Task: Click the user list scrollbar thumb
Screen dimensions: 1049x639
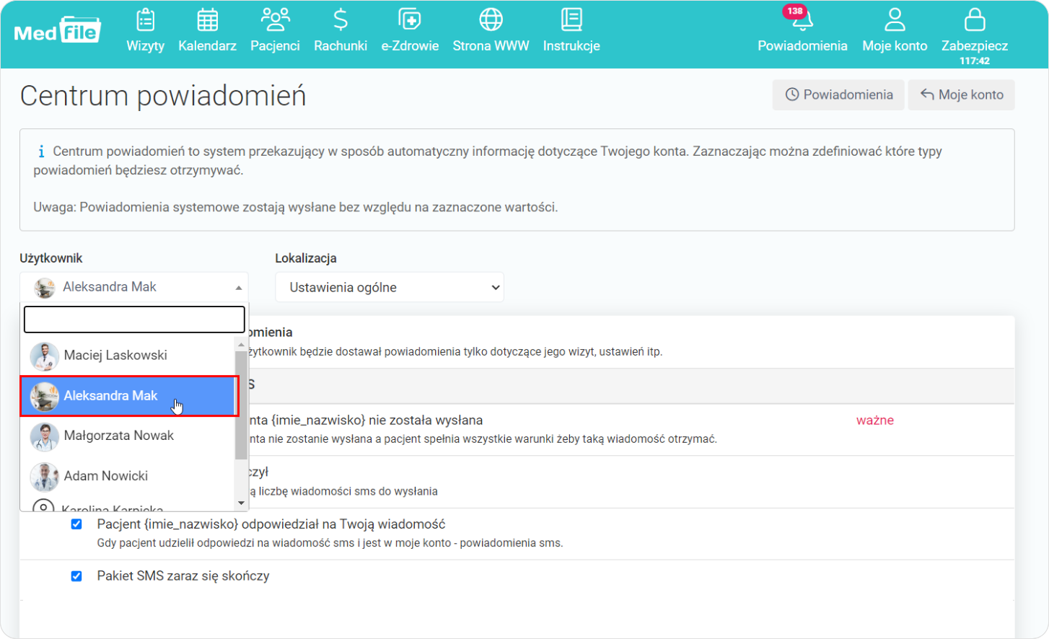Action: (x=242, y=406)
